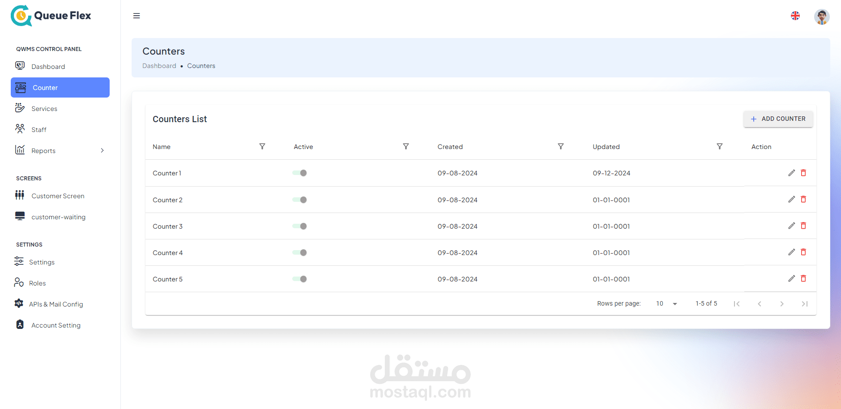Edit Counter 2 with pencil icon
Viewport: 841px width, 409px height.
point(791,199)
